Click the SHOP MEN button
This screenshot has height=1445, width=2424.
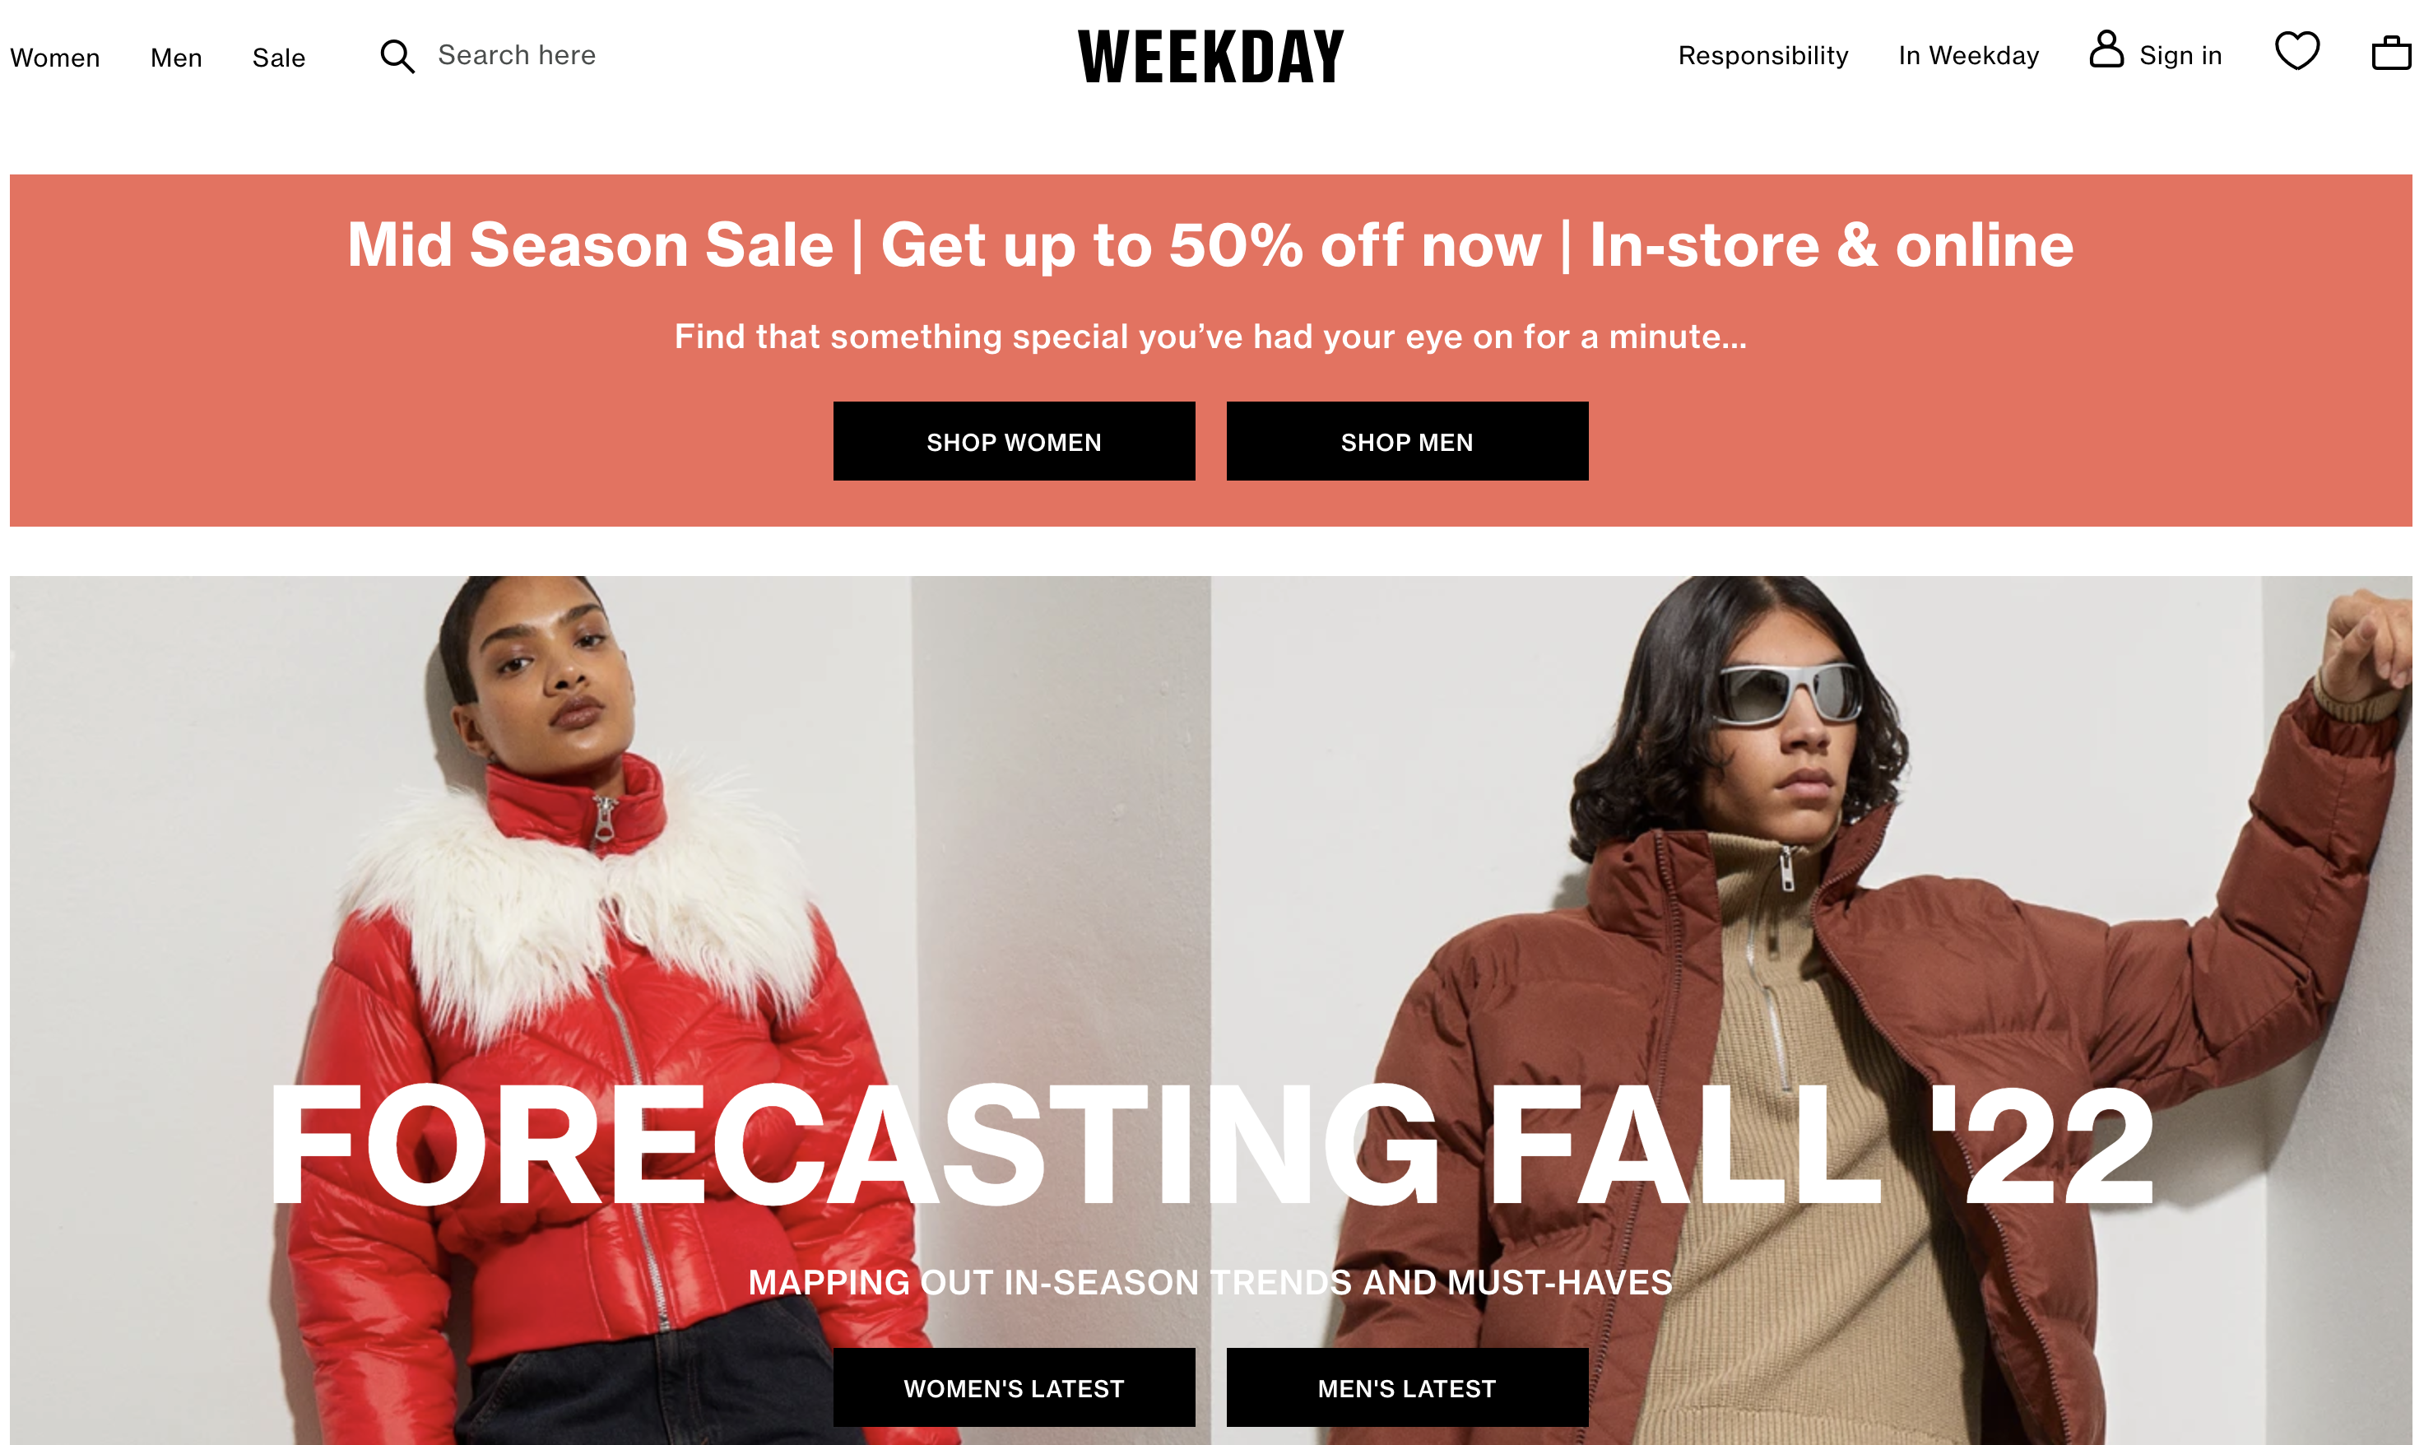click(1408, 441)
